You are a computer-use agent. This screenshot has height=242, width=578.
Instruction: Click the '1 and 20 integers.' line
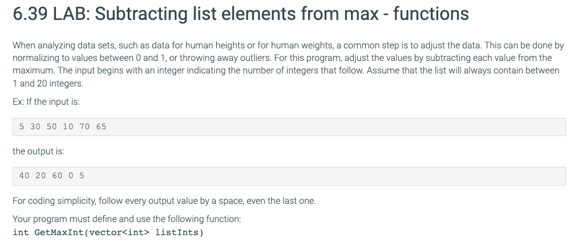pyautogui.click(x=48, y=84)
